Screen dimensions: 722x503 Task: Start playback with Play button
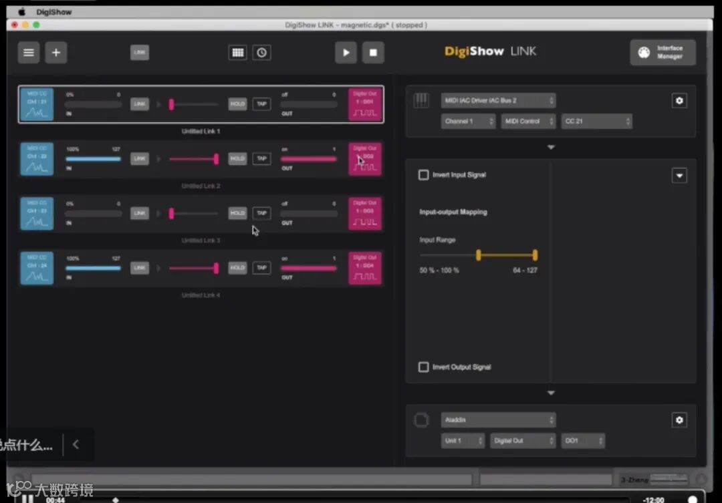coord(346,53)
